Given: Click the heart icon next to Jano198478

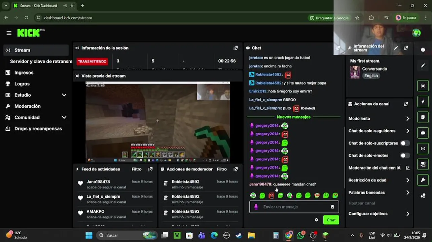Looking at the screenshot, I should click(80, 183).
